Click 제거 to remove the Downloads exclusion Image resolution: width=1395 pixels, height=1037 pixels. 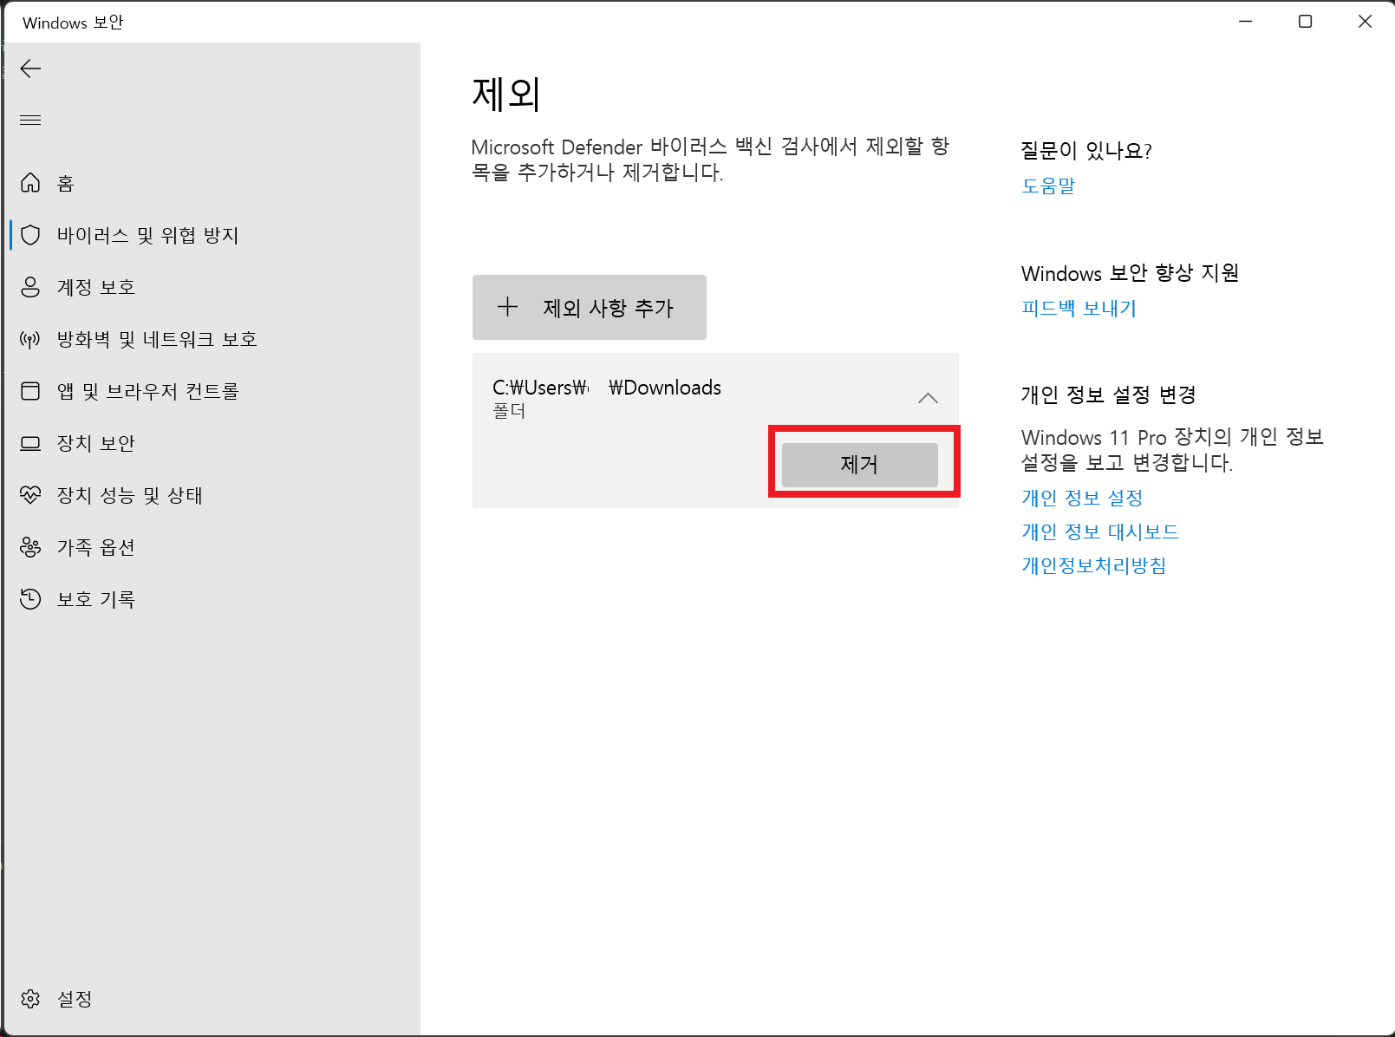pos(860,465)
